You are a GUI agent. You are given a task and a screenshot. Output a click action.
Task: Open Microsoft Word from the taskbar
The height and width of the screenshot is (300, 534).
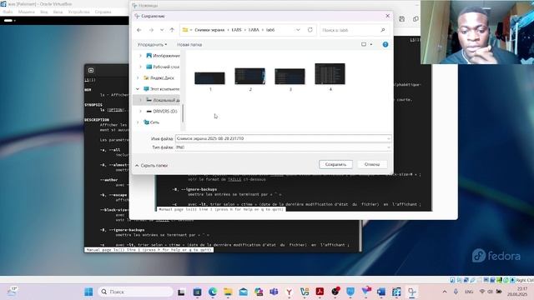click(381, 292)
